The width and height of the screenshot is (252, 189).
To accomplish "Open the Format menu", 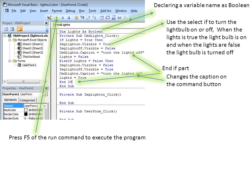I will coord(57,11).
